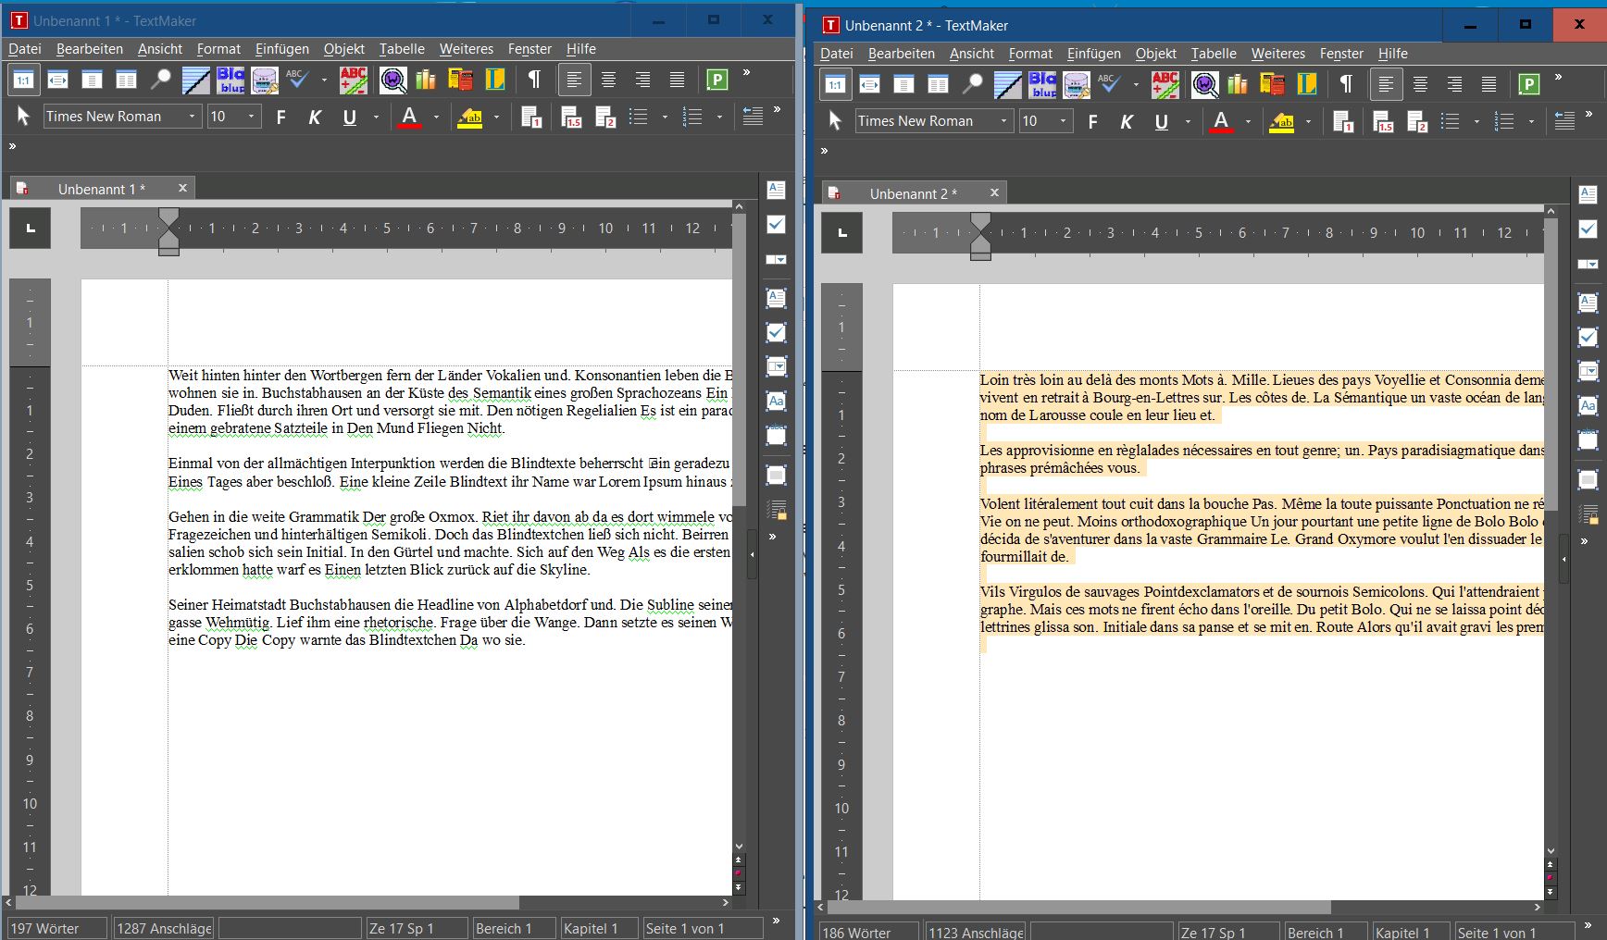Select the Unbenannt 2 * document tab
This screenshot has height=940, width=1607.
913,193
